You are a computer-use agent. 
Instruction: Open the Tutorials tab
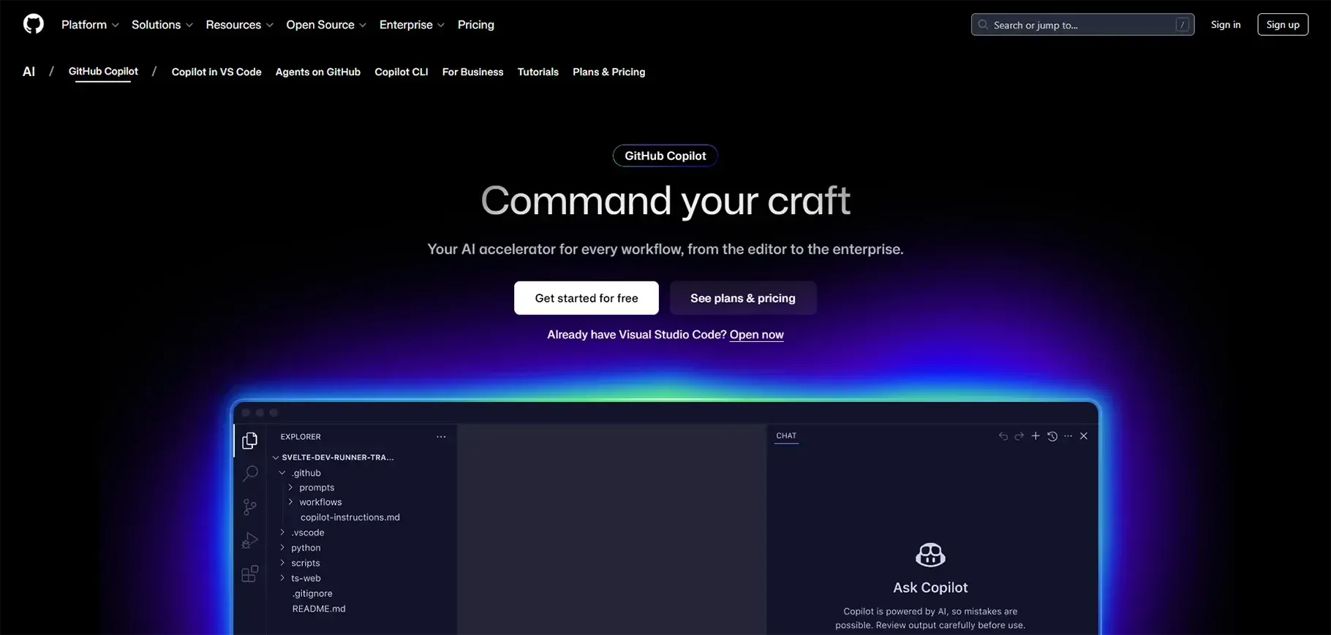click(538, 72)
